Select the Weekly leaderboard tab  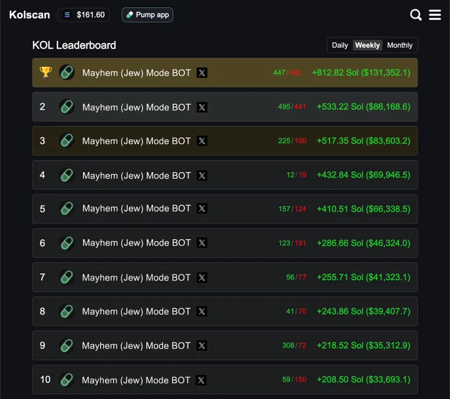(x=367, y=45)
